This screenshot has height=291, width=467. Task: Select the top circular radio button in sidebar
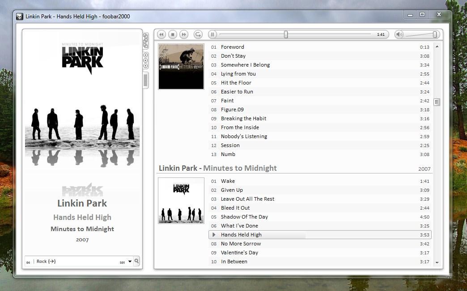click(146, 55)
